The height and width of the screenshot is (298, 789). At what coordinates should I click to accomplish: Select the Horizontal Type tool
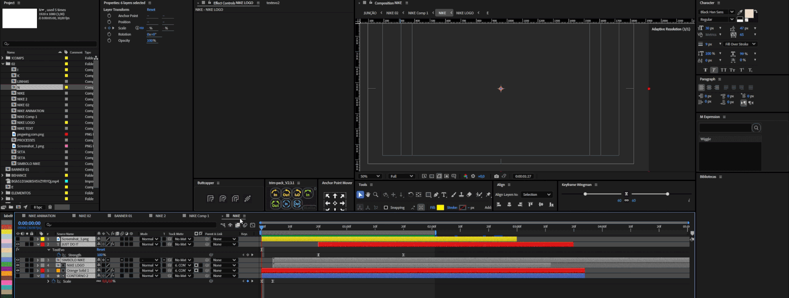click(444, 195)
